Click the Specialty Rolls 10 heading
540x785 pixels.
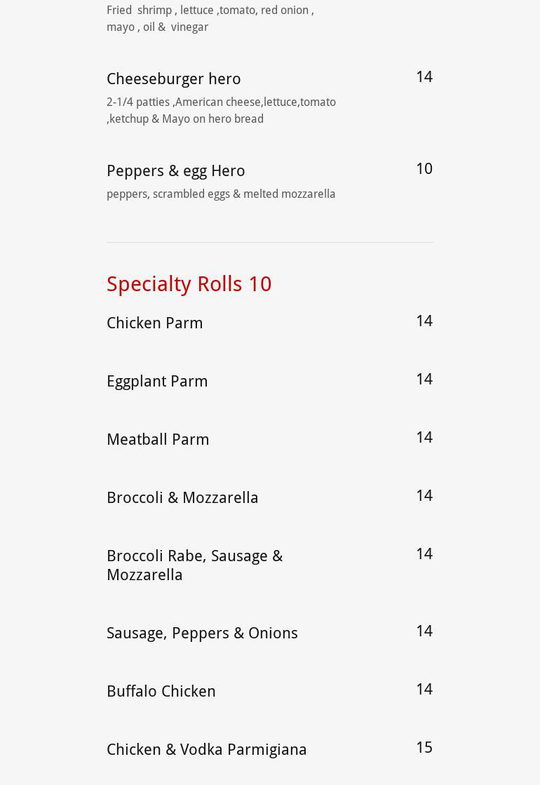(189, 284)
